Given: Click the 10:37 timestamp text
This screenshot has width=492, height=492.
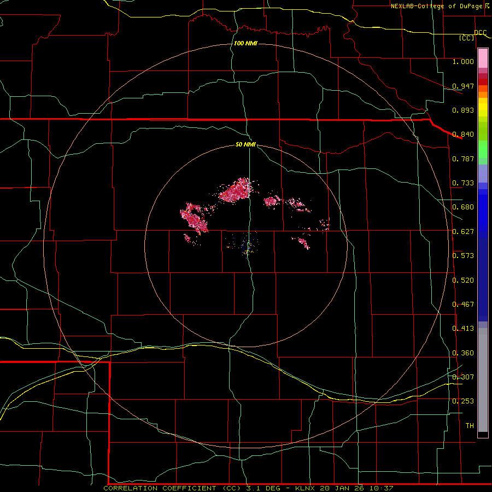Looking at the screenshot, I should 381,488.
